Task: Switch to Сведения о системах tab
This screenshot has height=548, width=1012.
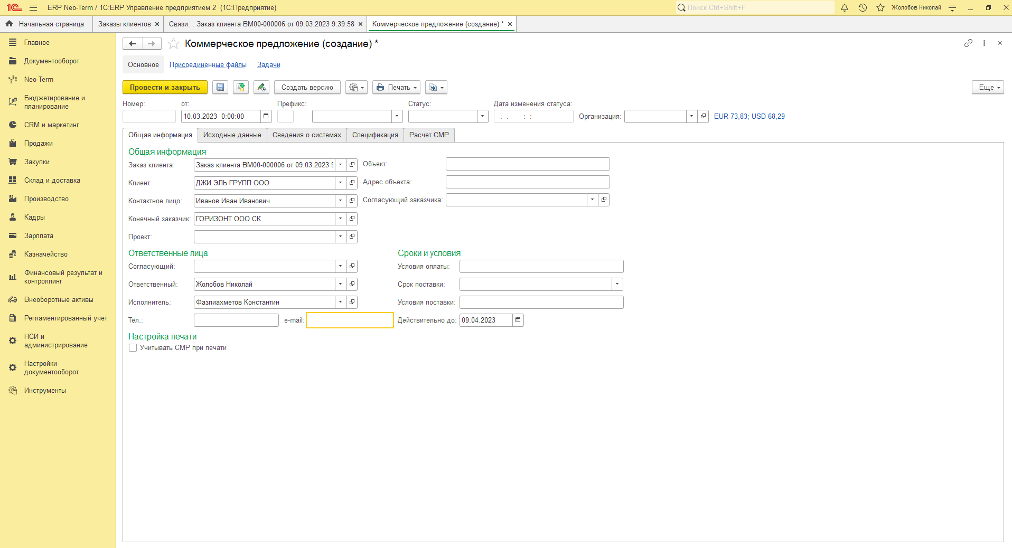Action: pyautogui.click(x=307, y=135)
